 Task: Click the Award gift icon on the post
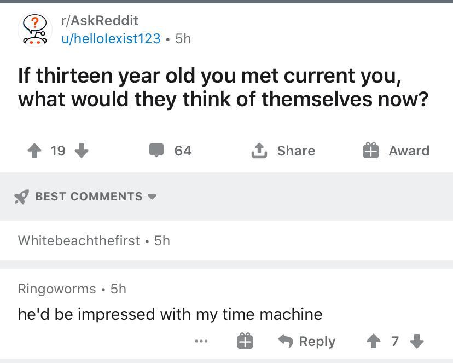[371, 150]
